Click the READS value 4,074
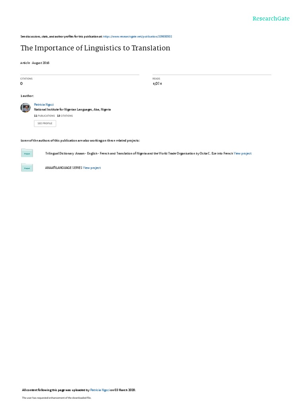This screenshot has width=305, height=407. coord(157,83)
